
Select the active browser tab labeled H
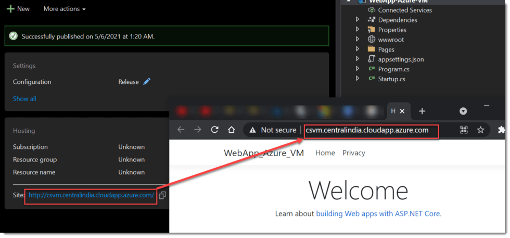(393, 111)
